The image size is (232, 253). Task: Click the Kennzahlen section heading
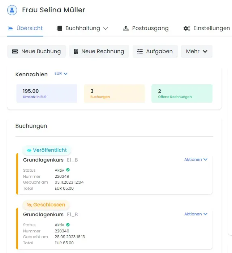[x=31, y=74]
